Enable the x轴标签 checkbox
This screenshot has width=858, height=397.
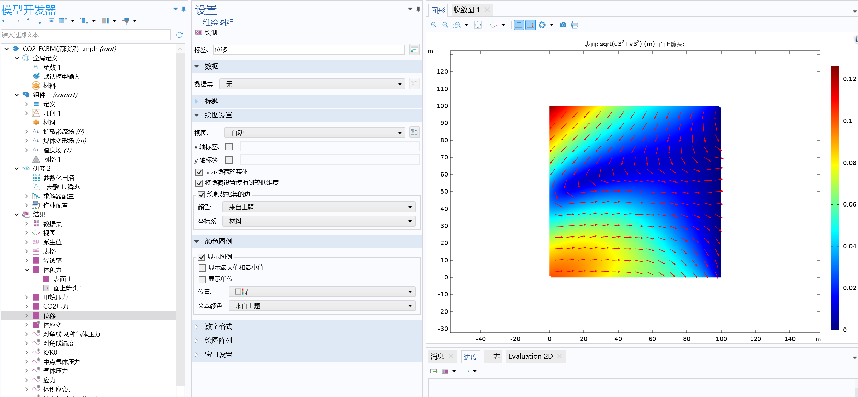pyautogui.click(x=229, y=147)
